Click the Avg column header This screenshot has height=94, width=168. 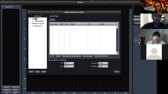(51, 24)
